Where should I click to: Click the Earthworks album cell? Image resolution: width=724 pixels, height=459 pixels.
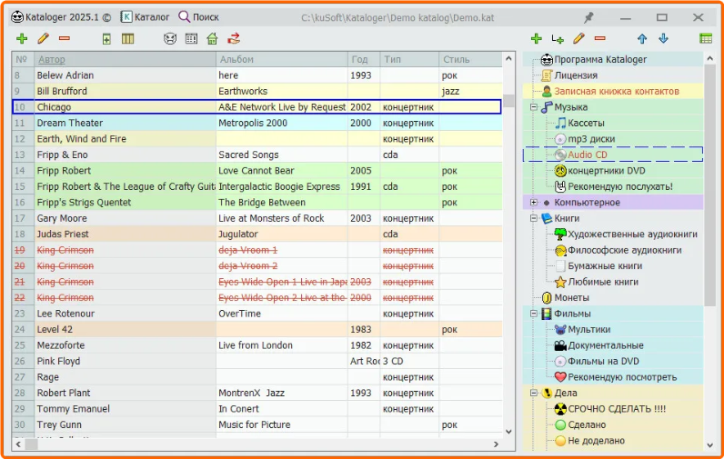[282, 91]
